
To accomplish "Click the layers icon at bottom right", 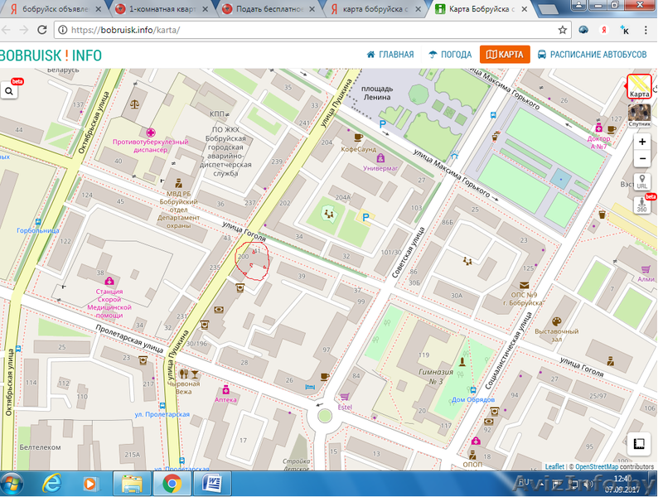I will coord(638,443).
